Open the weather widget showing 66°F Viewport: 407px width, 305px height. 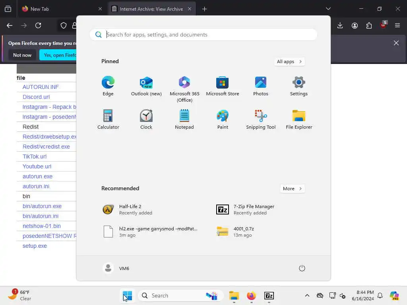click(x=20, y=295)
